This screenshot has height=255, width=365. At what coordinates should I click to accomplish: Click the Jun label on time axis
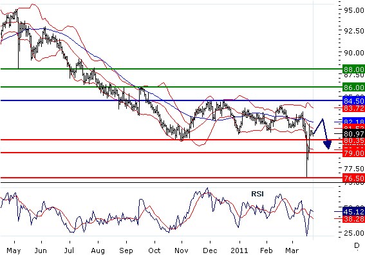[41, 250]
